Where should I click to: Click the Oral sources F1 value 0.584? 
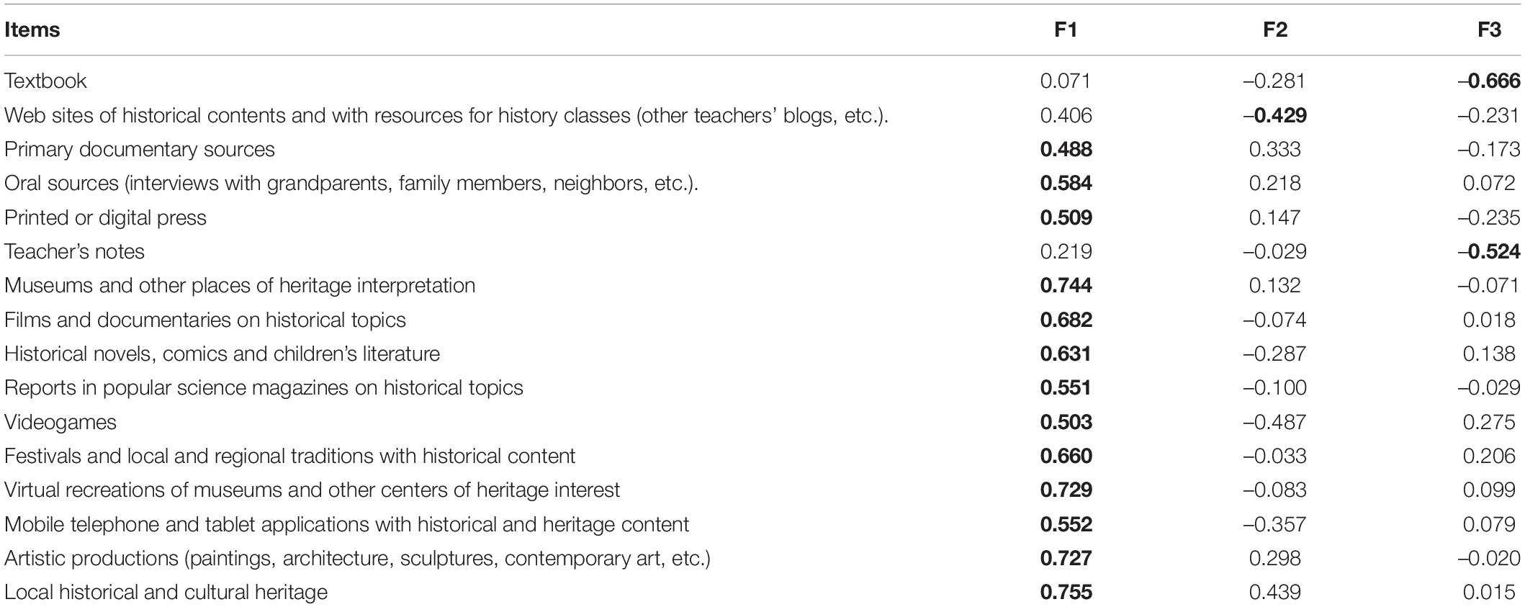1066,183
